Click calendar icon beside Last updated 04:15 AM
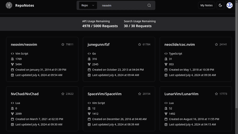The image size is (238, 134). click(x=166, y=124)
